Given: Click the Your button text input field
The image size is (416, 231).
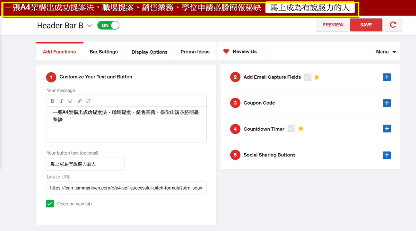Looking at the screenshot, I should pos(85,164).
